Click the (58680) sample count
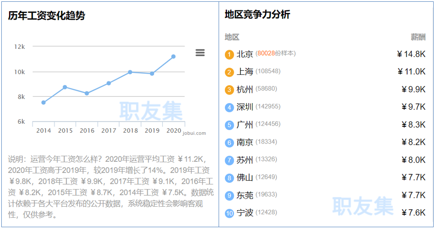The image size is (435, 229). coord(266,89)
